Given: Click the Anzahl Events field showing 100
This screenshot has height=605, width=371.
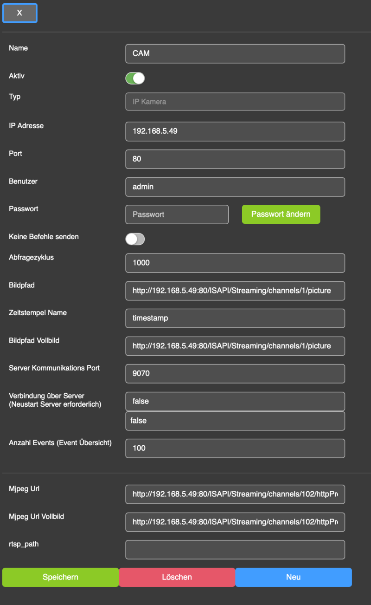Looking at the screenshot, I should (235, 448).
